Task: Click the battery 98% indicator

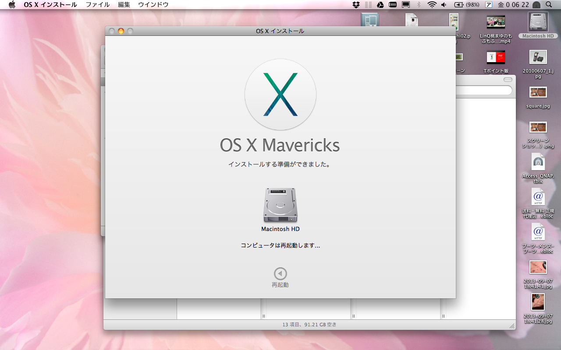Action: point(467,5)
